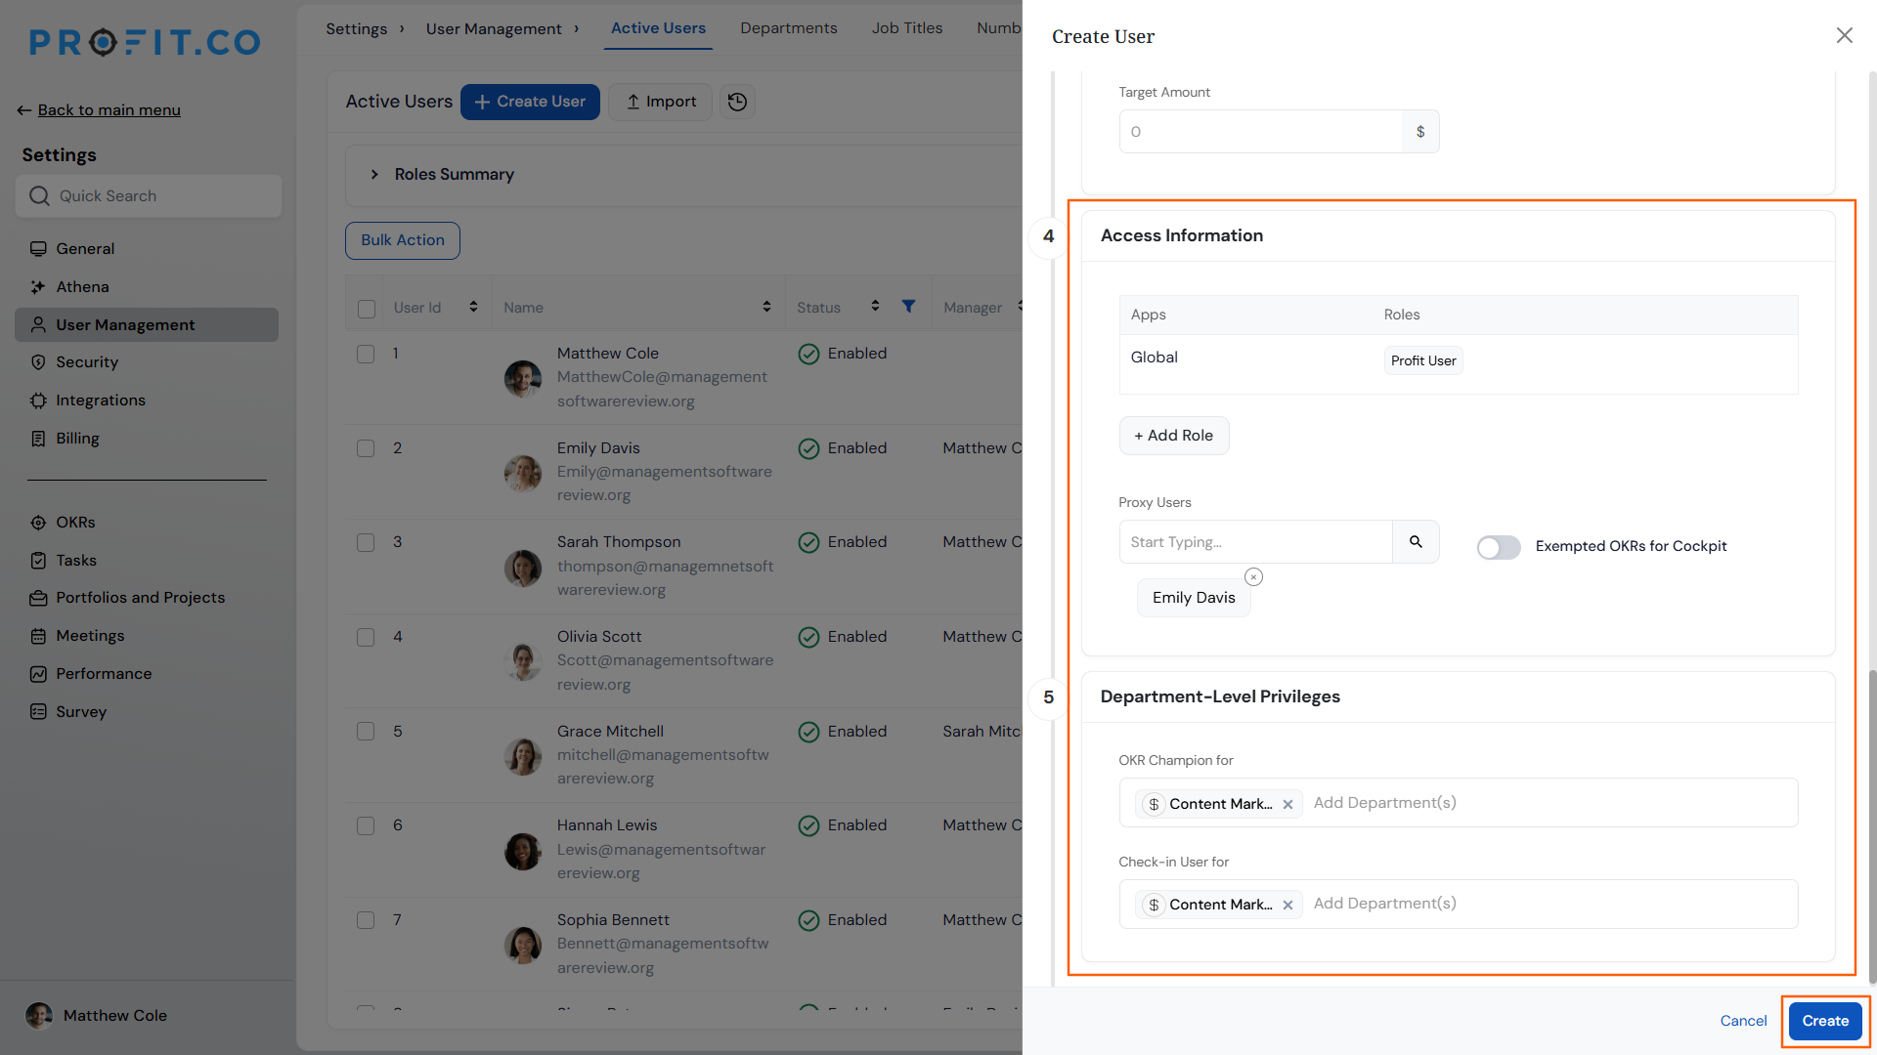The width and height of the screenshot is (1877, 1055).
Task: Sort by the User Id column arrows
Action: (x=473, y=307)
